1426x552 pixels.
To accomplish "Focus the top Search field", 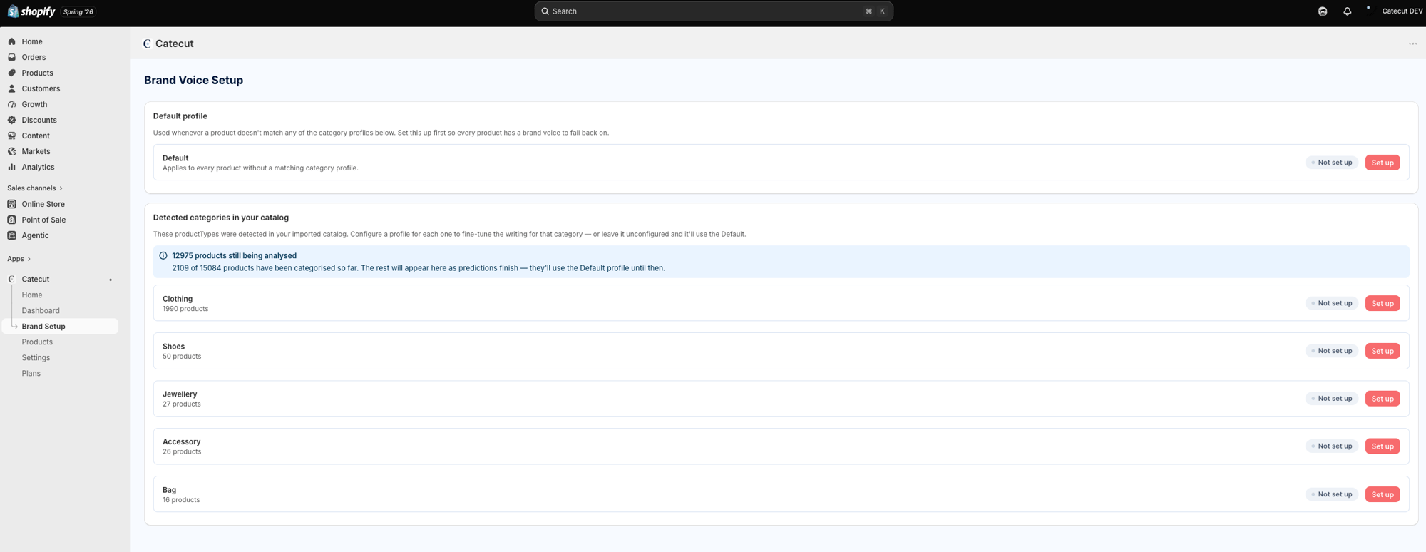I will click(x=714, y=11).
